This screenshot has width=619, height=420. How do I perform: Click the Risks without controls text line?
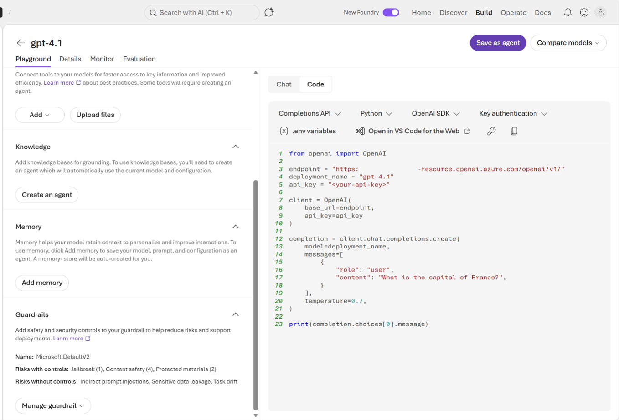point(126,381)
